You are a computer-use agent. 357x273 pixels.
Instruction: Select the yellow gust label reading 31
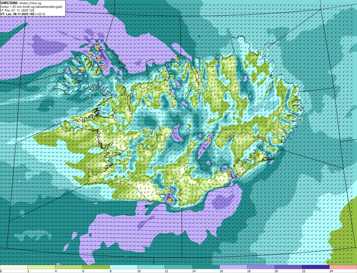coord(170,200)
